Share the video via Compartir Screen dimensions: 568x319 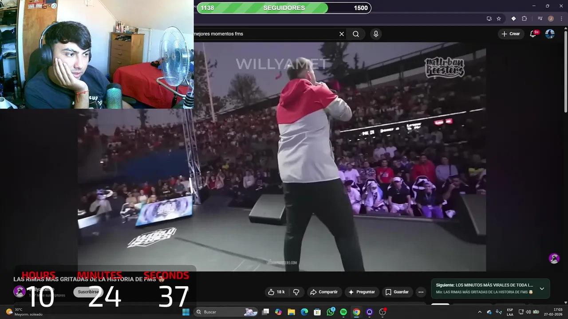[x=324, y=292]
